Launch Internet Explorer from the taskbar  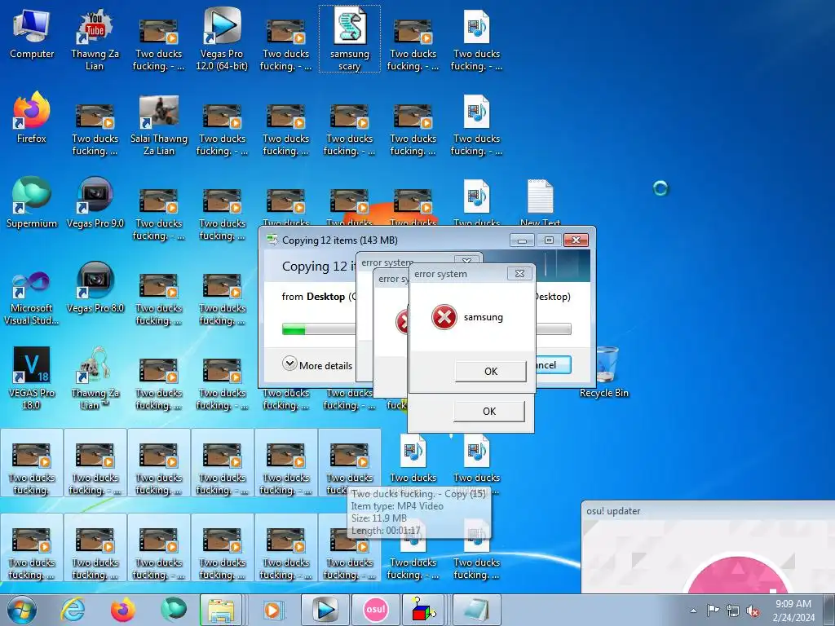[x=73, y=610]
